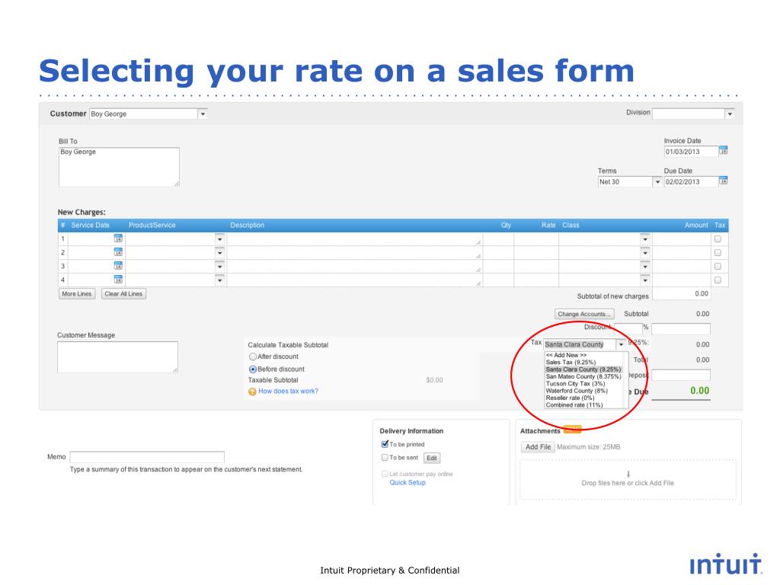Open the Class dropdown in row 3
This screenshot has height=585, width=780.
(644, 267)
